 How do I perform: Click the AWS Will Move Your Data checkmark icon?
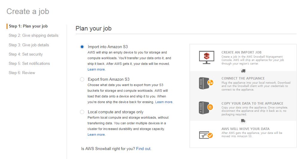[x=206, y=135]
